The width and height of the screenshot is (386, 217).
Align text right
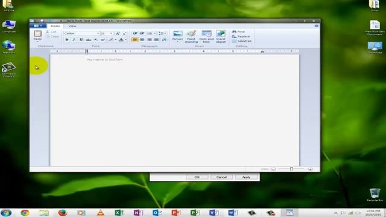coord(149,40)
